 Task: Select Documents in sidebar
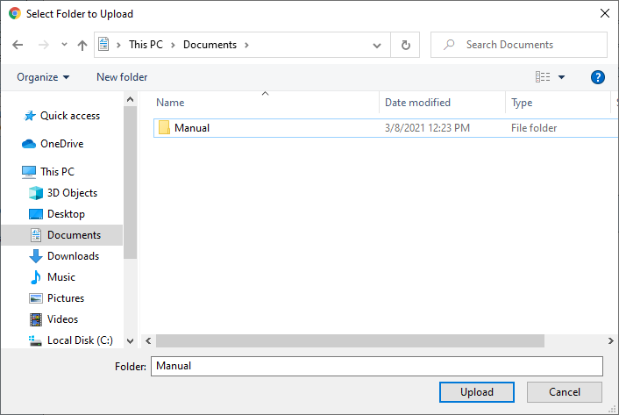(74, 235)
